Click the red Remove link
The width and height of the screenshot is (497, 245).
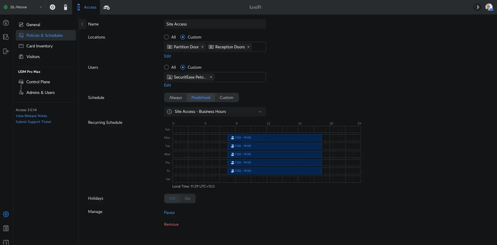pos(171,224)
